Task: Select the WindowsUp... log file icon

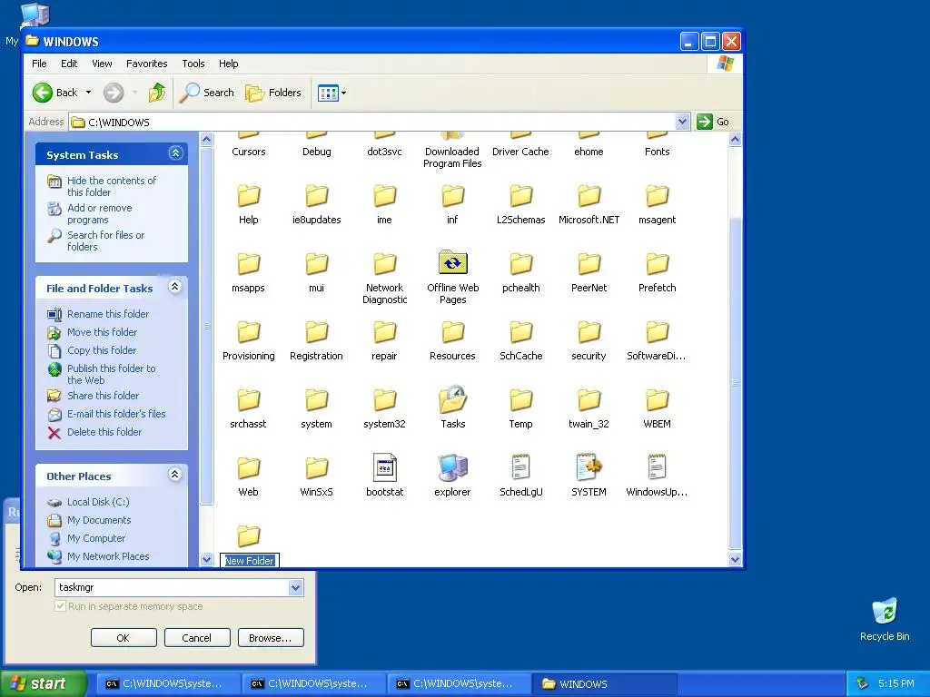Action: pyautogui.click(x=658, y=467)
